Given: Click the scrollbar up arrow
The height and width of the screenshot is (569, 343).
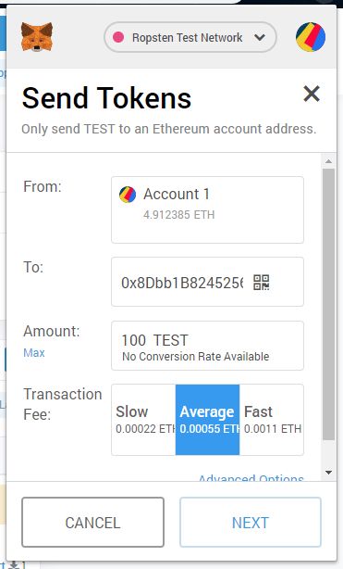Looking at the screenshot, I should [328, 161].
